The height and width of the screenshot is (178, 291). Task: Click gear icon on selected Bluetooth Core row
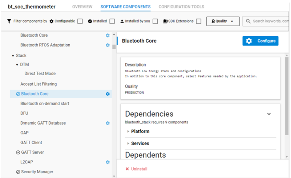tap(108, 94)
